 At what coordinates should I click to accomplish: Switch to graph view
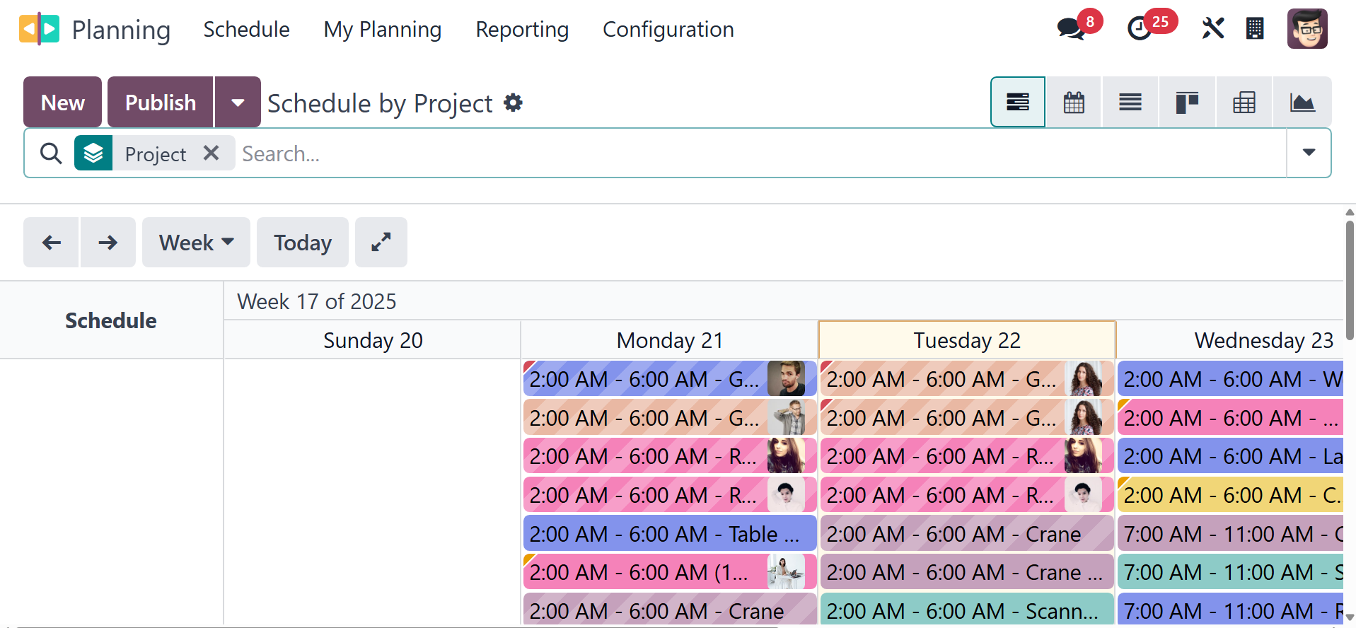tap(1302, 103)
